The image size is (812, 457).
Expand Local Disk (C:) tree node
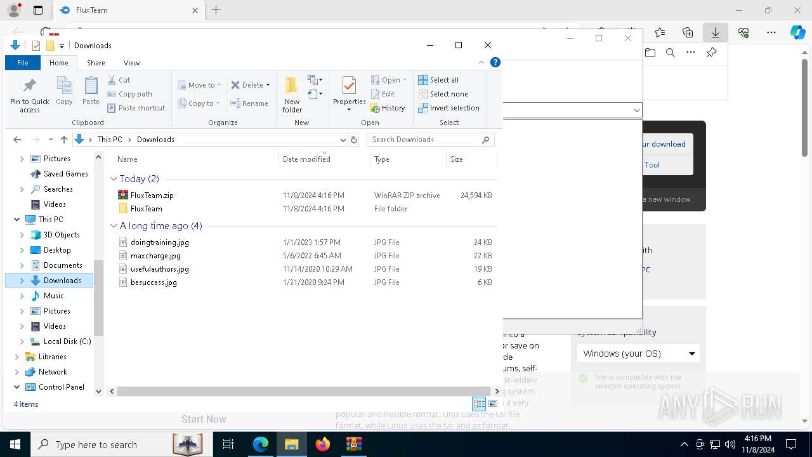(x=22, y=341)
